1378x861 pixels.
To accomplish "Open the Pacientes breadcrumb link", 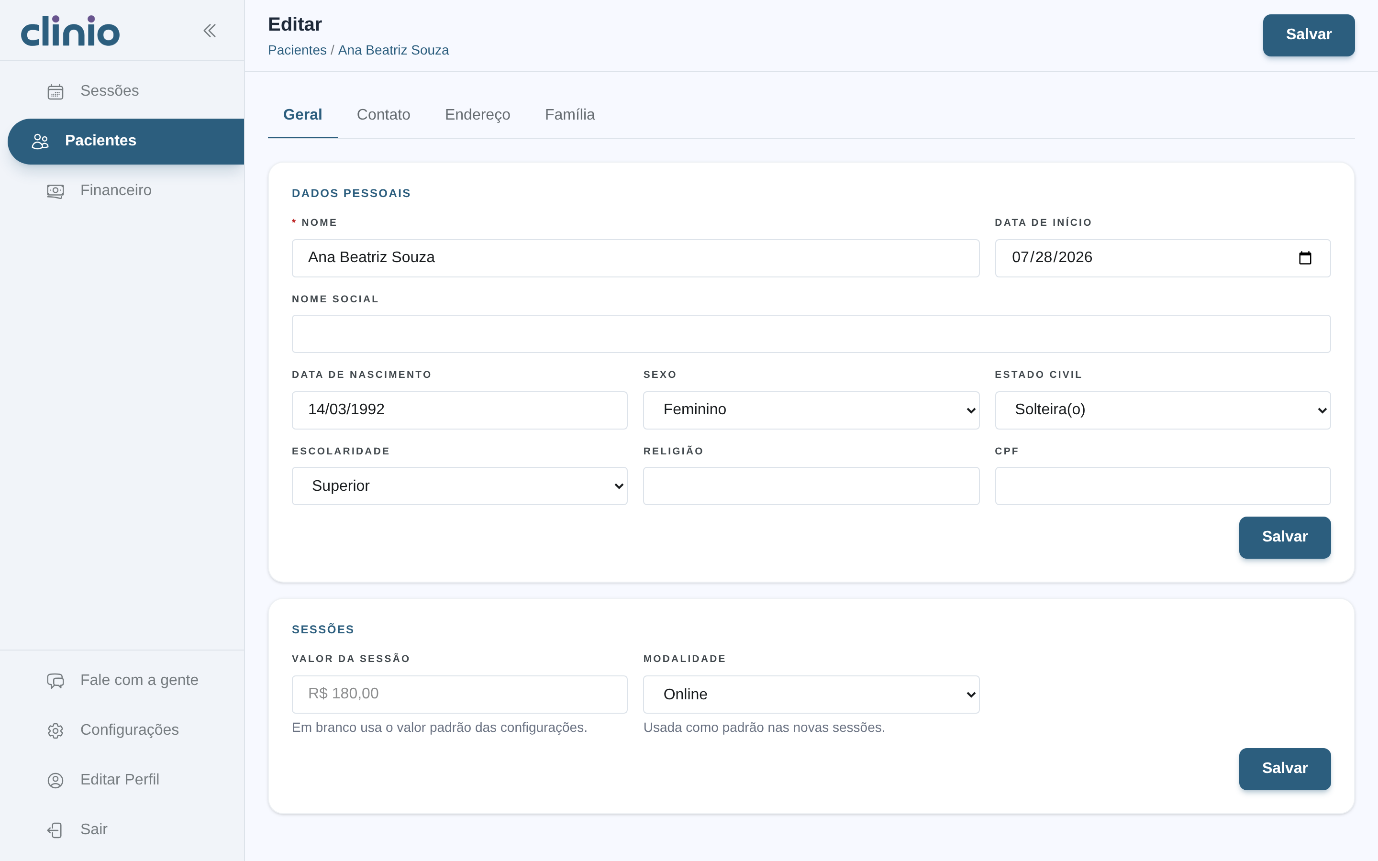I will (x=297, y=50).
